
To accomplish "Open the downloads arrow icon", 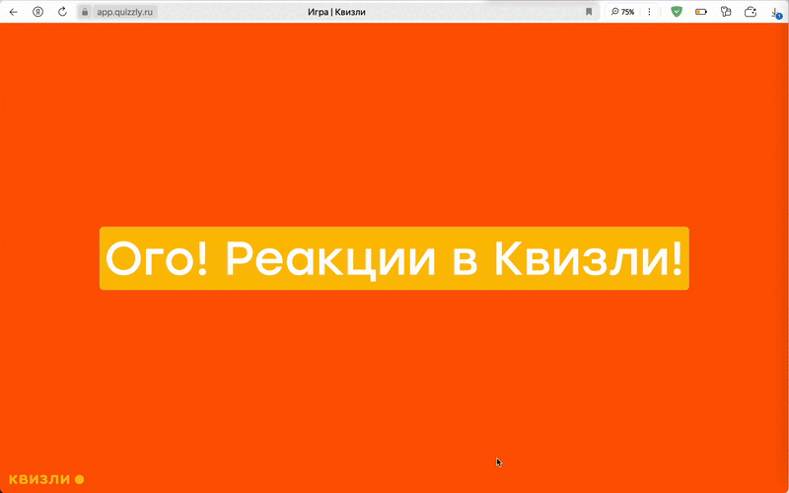I will [775, 13].
